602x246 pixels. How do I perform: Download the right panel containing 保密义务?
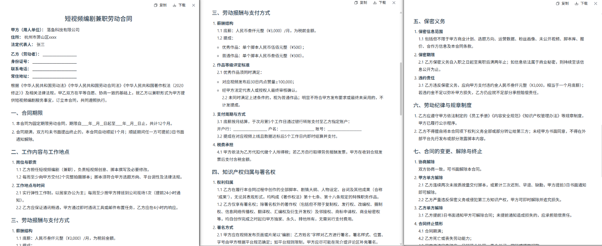(x=581, y=3)
